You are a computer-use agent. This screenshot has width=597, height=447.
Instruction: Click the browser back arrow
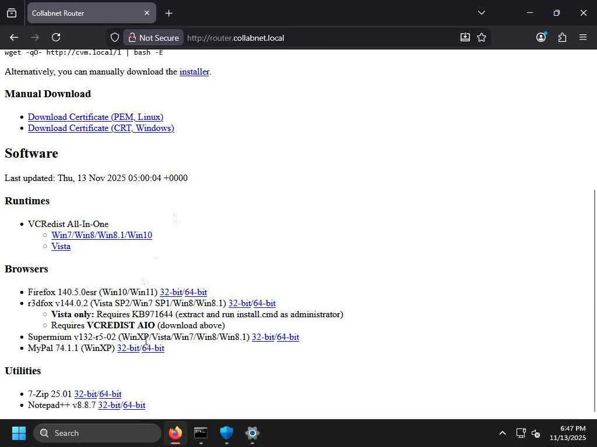(14, 37)
